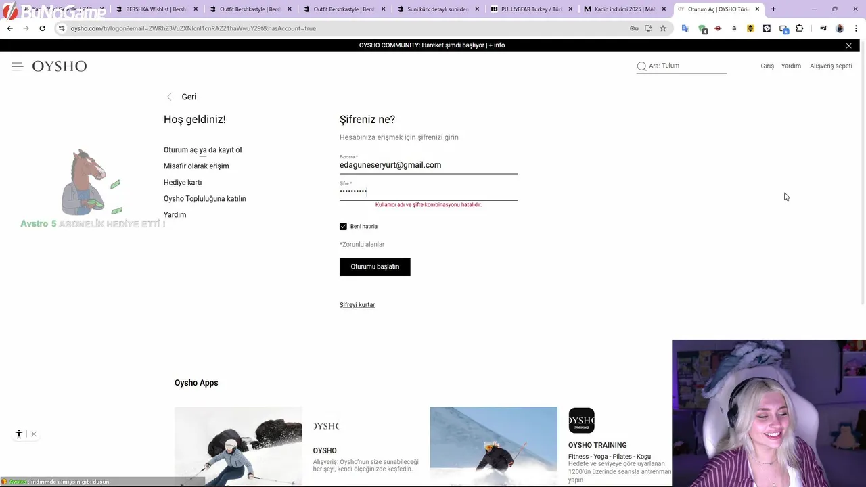Open a new browser tab
Viewport: 866px width, 487px height.
pos(773,9)
